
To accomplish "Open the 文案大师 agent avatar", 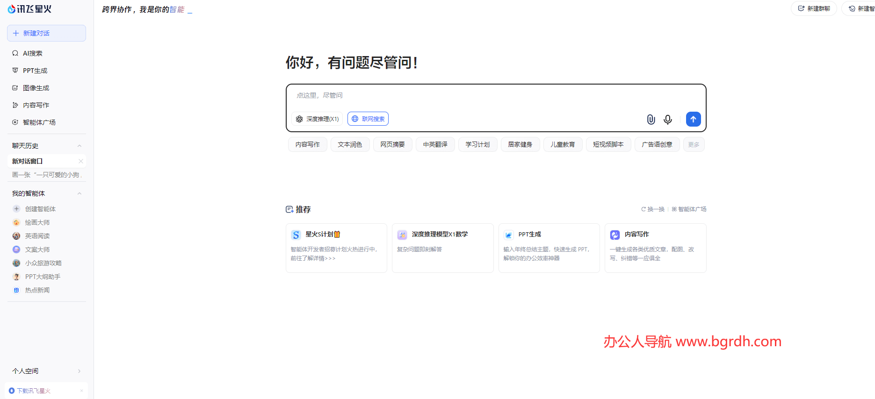I will pos(16,249).
